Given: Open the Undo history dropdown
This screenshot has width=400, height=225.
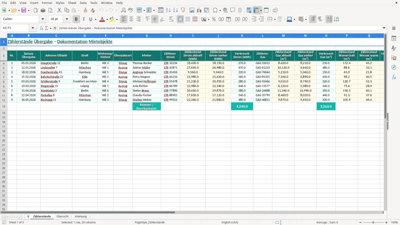Looking at the screenshot, I should (x=106, y=10).
